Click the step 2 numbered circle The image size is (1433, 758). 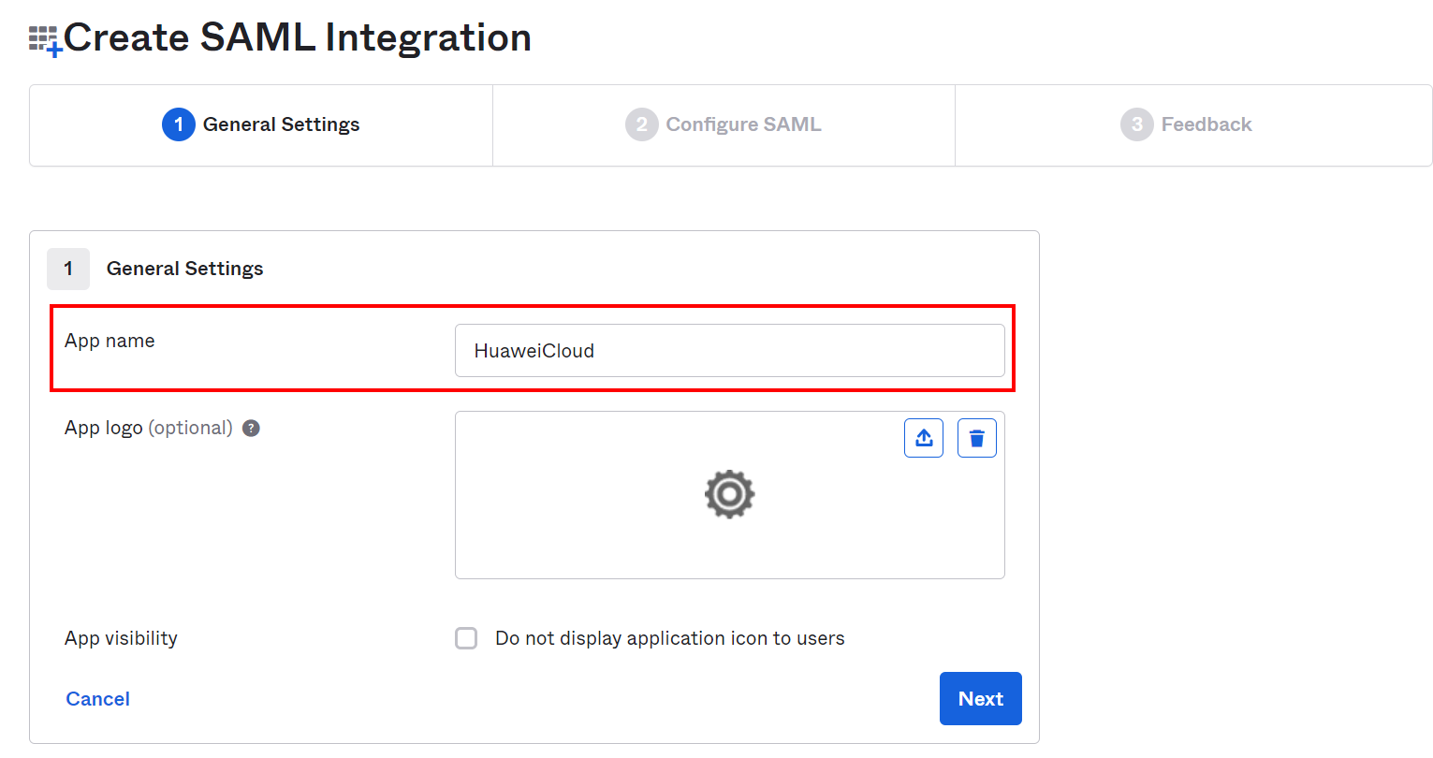[641, 124]
